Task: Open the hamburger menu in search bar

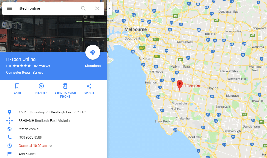Action: point(9,8)
